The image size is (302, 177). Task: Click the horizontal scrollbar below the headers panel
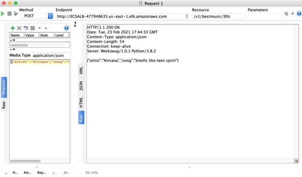tap(25, 161)
